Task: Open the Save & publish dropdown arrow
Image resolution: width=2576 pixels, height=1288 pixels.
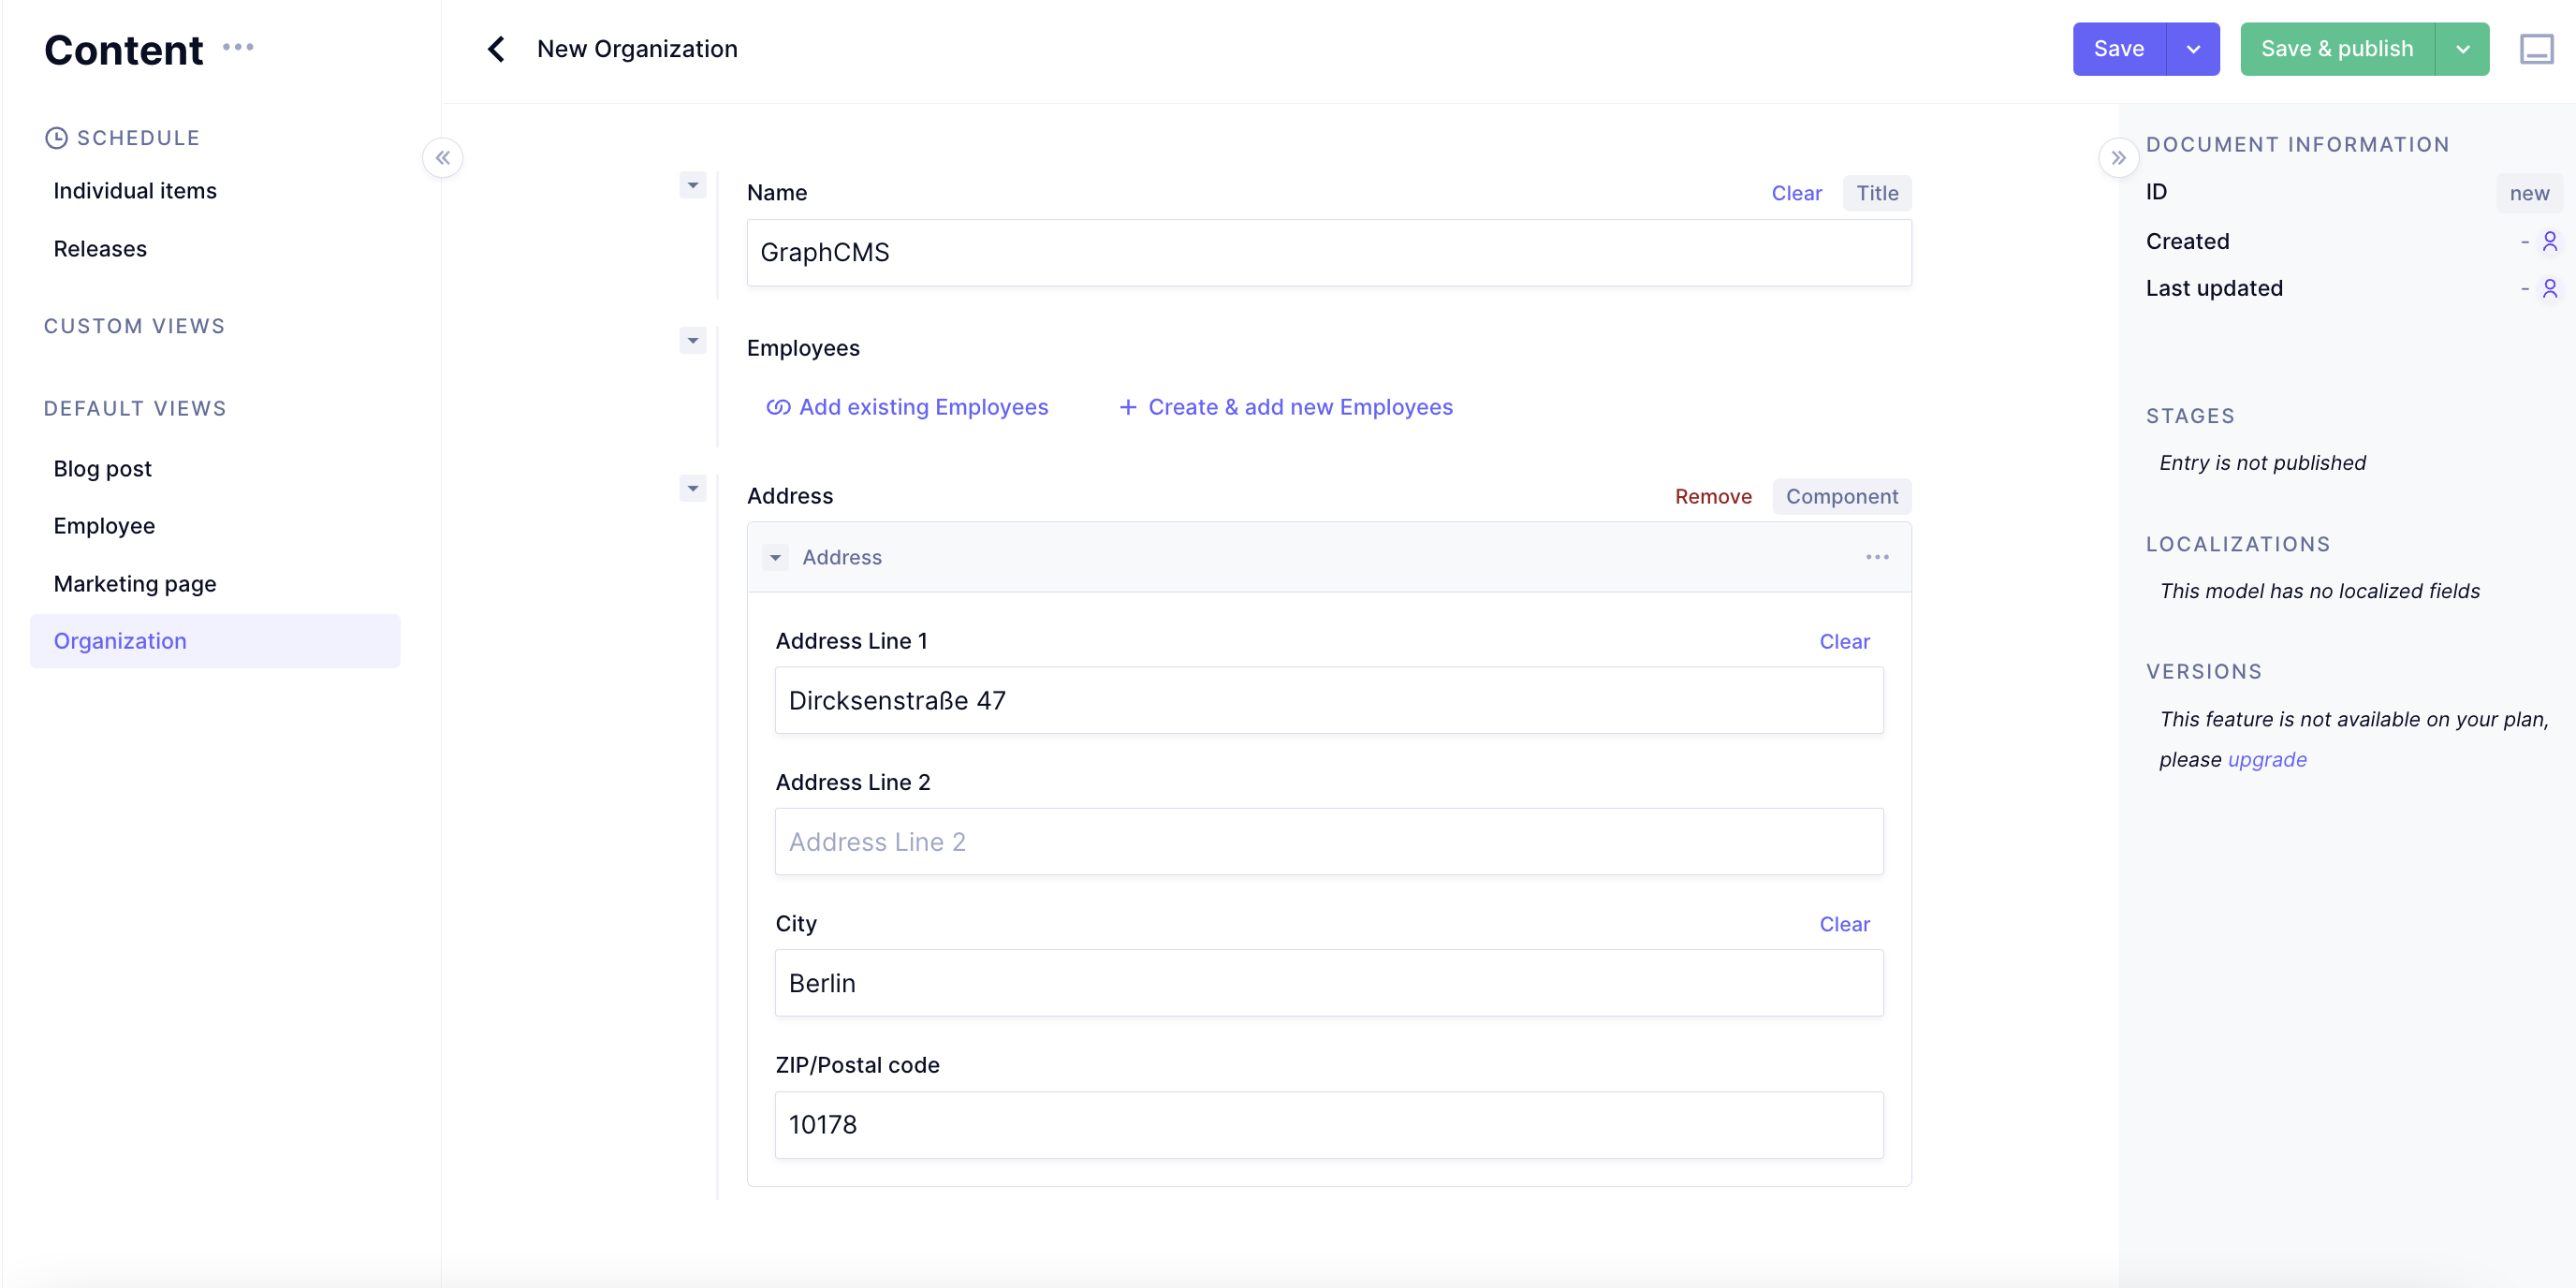Action: pyautogui.click(x=2462, y=49)
